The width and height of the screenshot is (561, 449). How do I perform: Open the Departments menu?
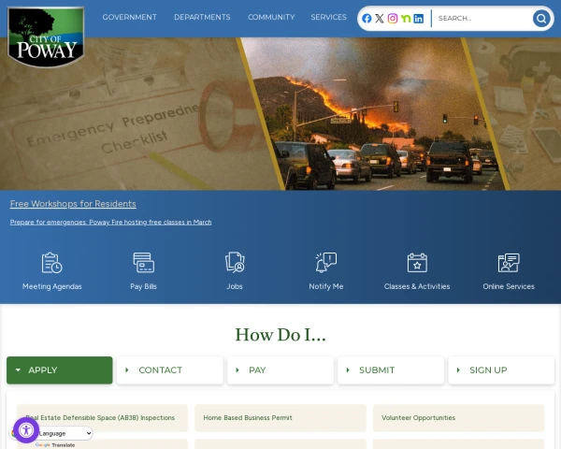tap(202, 17)
